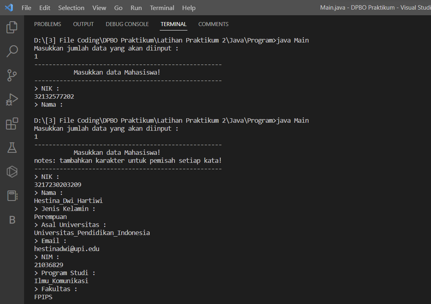Open the DEBUG CONSOLE tab
This screenshot has width=431, height=304.
127,24
